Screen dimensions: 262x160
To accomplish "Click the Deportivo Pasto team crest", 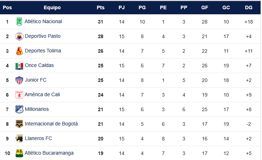I will coord(19,36).
